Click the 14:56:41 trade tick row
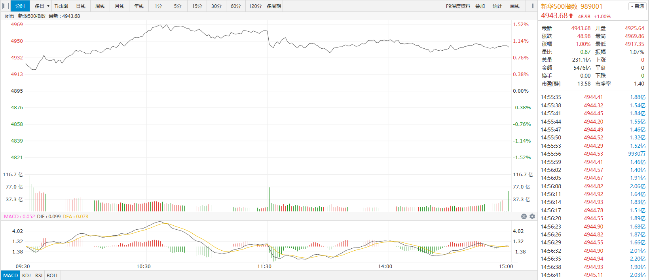649x280 pixels. click(x=593, y=275)
